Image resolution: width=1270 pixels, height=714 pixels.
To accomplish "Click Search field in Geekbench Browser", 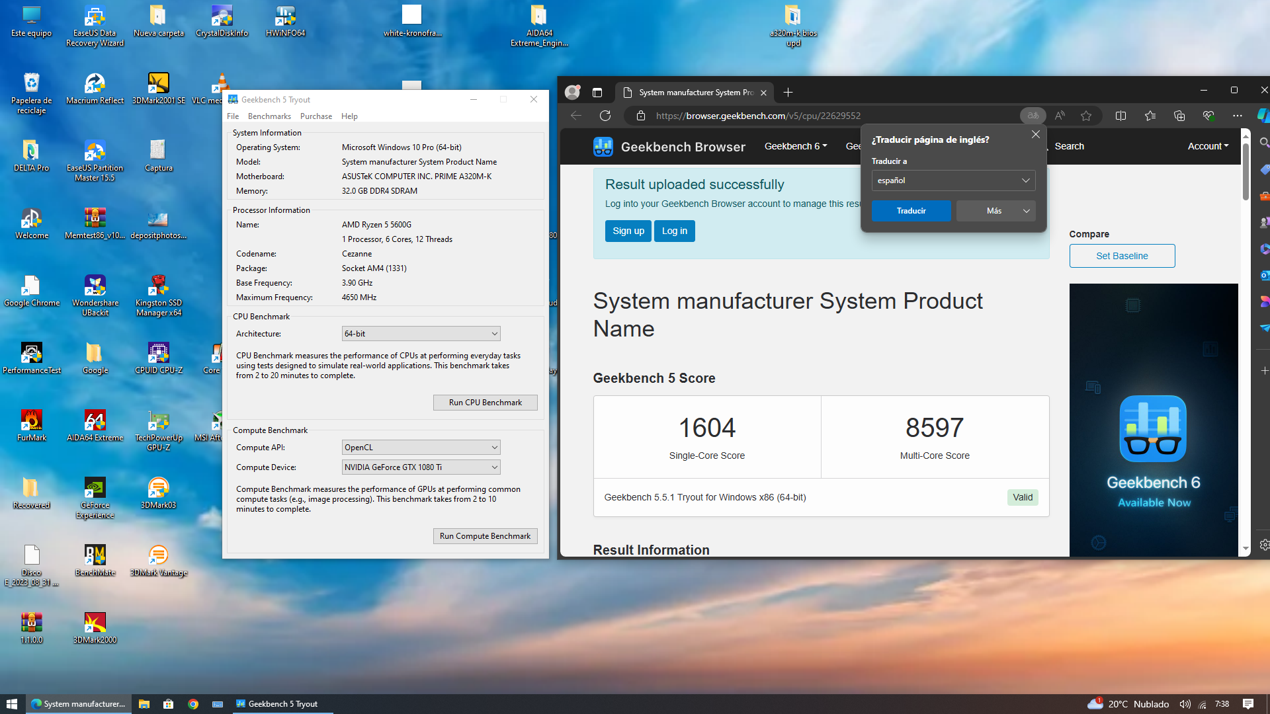I will click(x=1069, y=146).
